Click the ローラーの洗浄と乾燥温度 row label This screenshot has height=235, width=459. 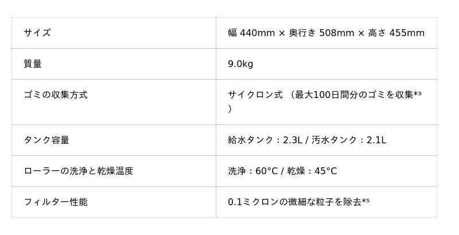tap(79, 171)
